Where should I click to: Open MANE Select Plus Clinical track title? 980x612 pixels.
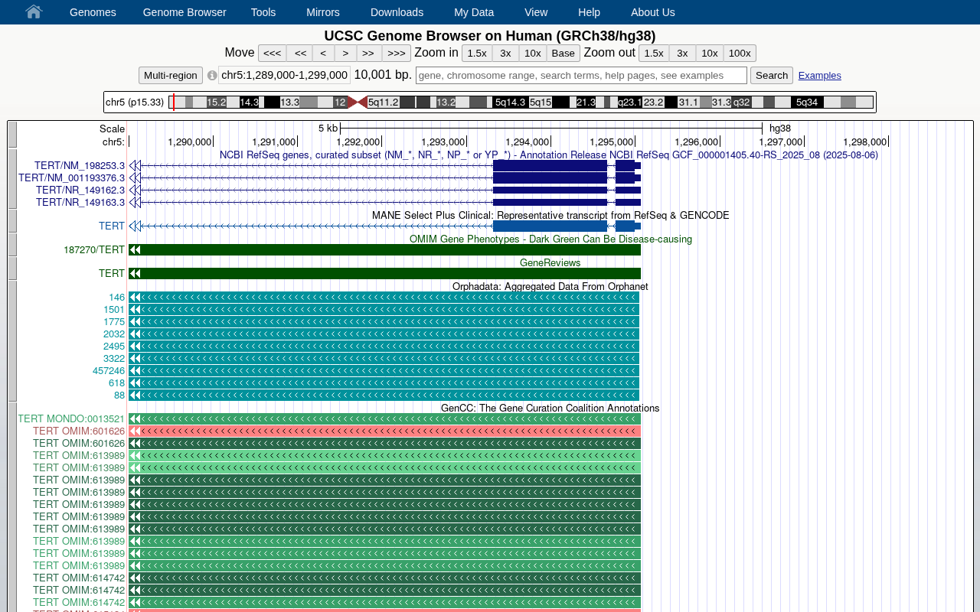(x=550, y=216)
